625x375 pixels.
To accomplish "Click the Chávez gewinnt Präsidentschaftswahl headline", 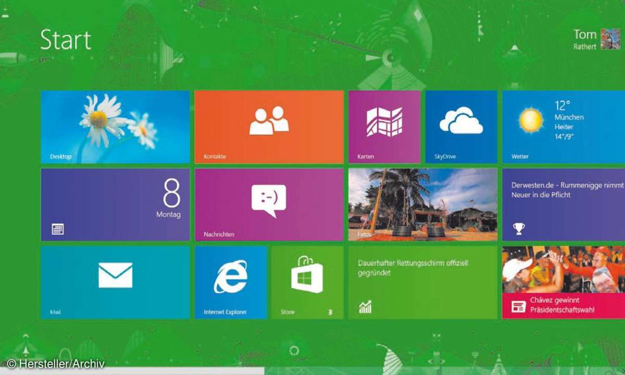I will (x=562, y=305).
